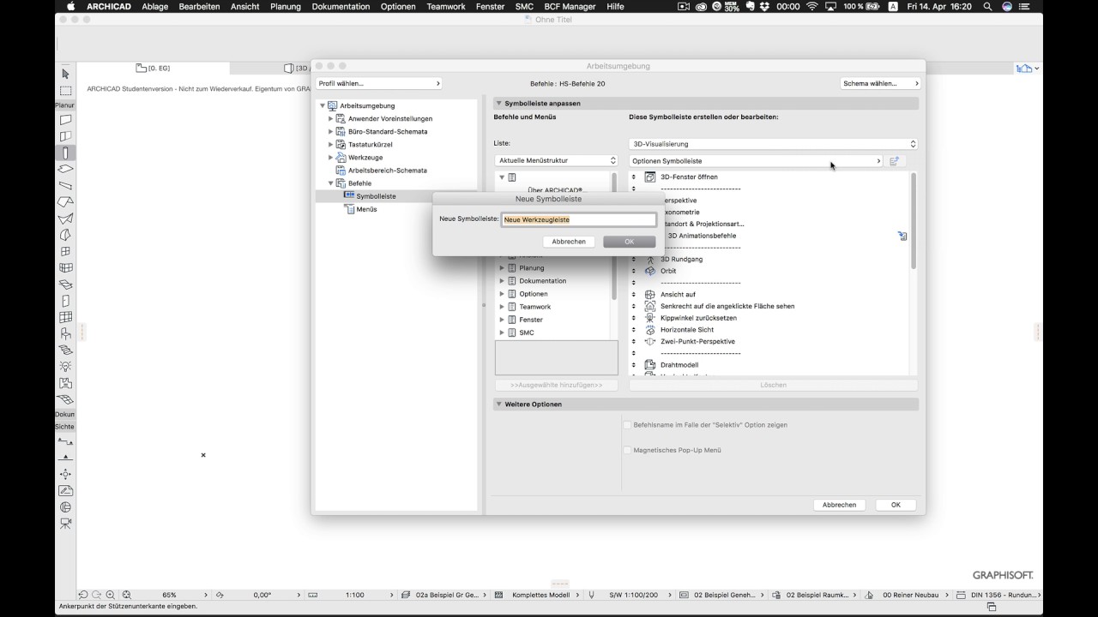Select the Object tool with chair icon

(x=66, y=333)
